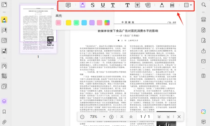This screenshot has height=126, width=210.
Task: Open the custom rainbow color picker
Action: tap(107, 23)
